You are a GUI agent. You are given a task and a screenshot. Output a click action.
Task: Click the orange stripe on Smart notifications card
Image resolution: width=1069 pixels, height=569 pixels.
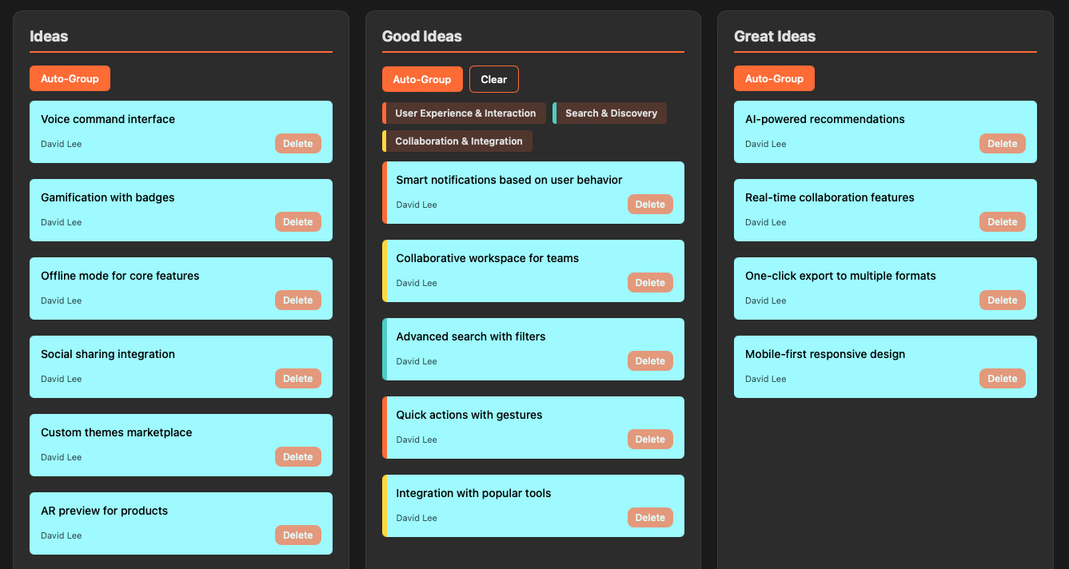click(385, 193)
